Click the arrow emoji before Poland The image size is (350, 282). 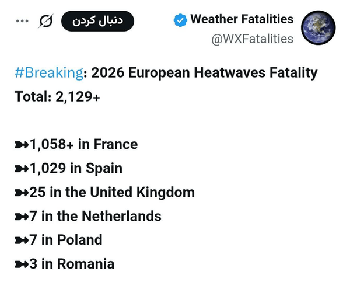[22, 241]
